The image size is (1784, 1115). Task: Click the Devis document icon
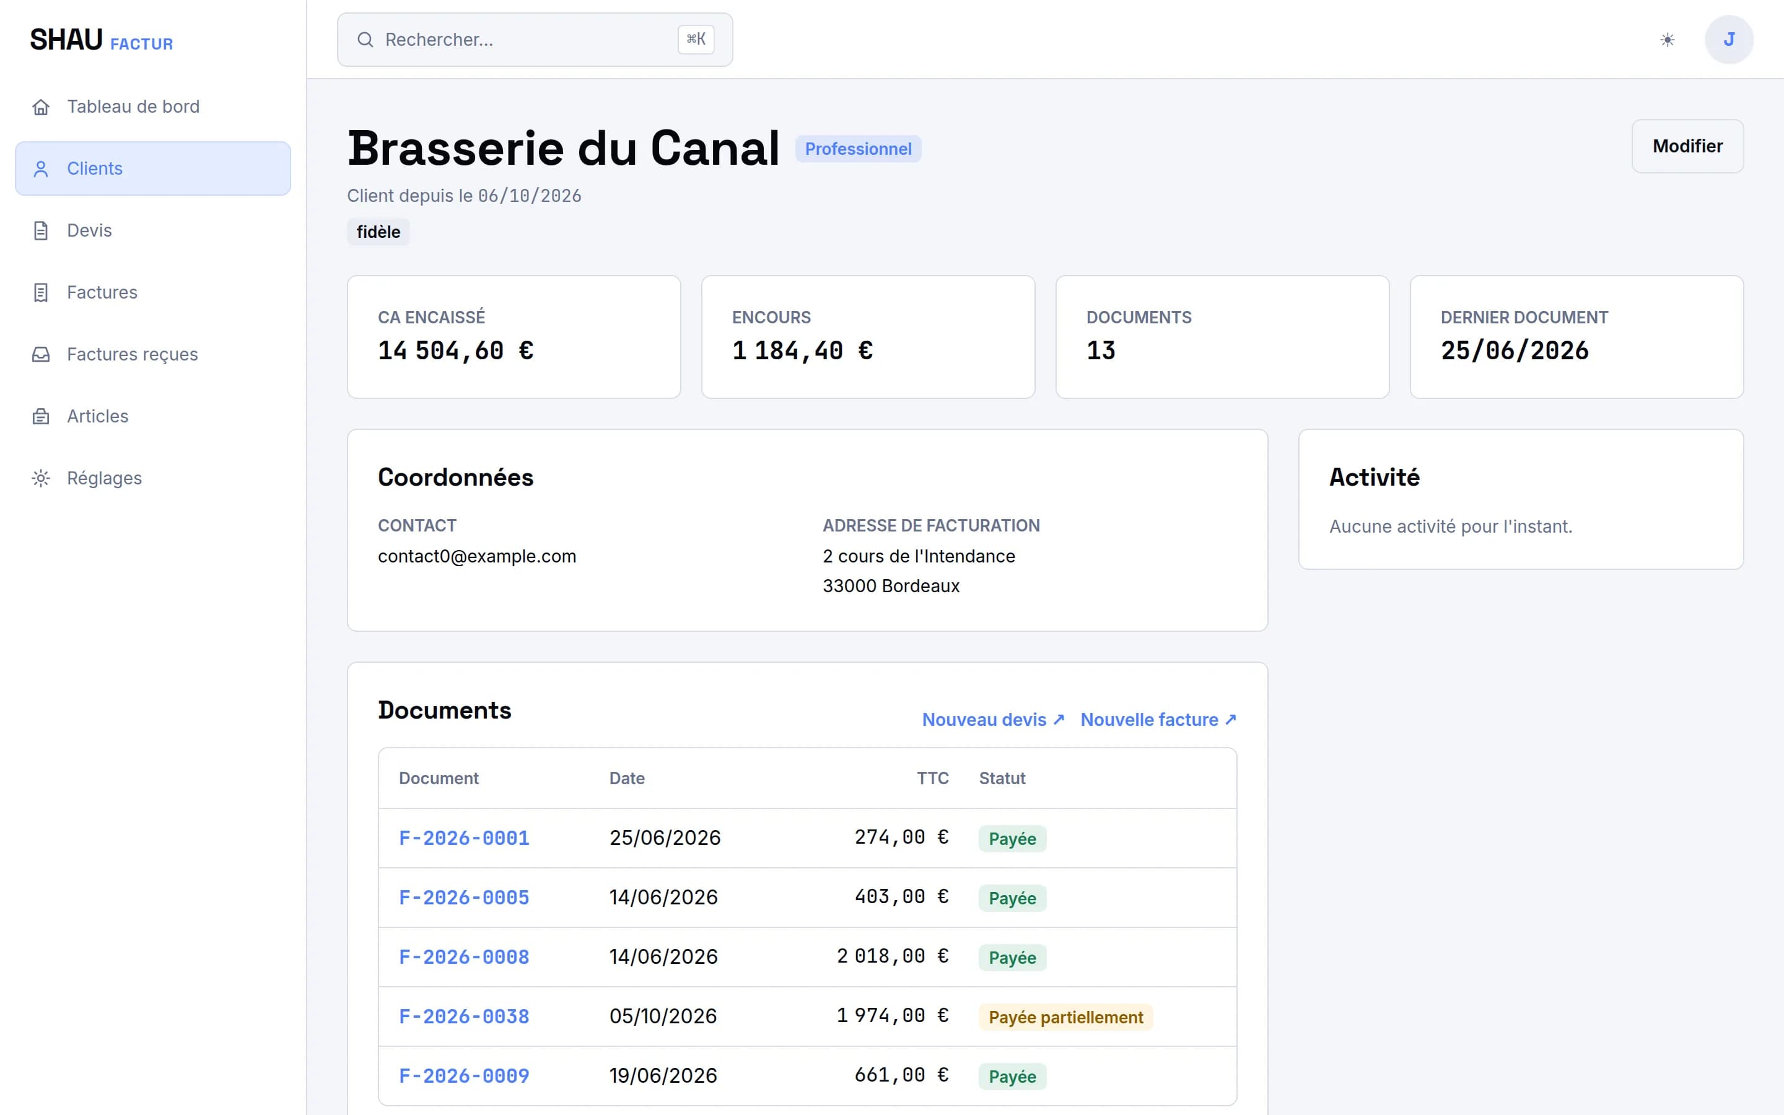tap(42, 231)
